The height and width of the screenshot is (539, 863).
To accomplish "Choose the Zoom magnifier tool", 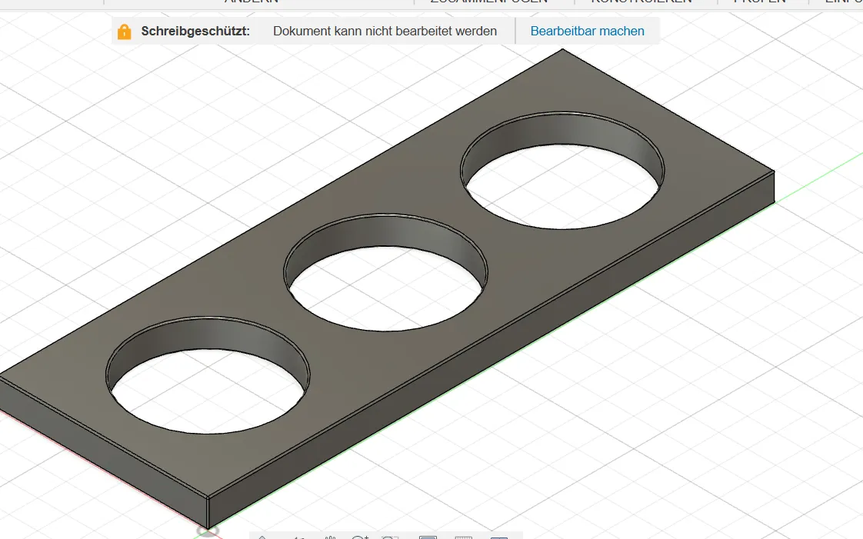I will point(360,537).
